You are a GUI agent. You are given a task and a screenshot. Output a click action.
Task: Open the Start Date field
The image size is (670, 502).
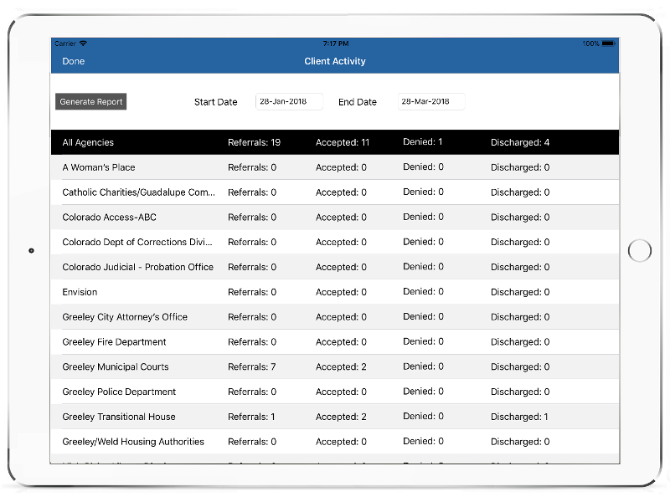[289, 102]
